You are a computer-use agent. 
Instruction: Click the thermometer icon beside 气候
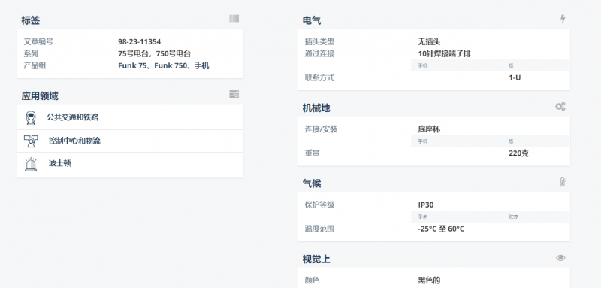562,182
